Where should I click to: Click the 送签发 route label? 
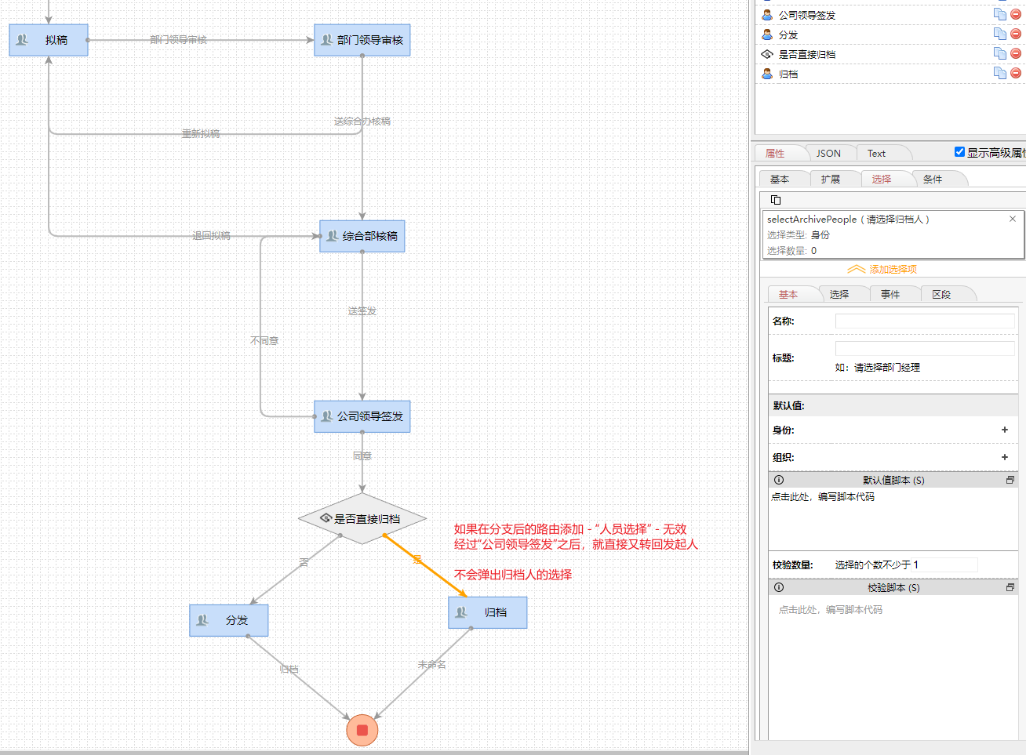click(x=362, y=311)
